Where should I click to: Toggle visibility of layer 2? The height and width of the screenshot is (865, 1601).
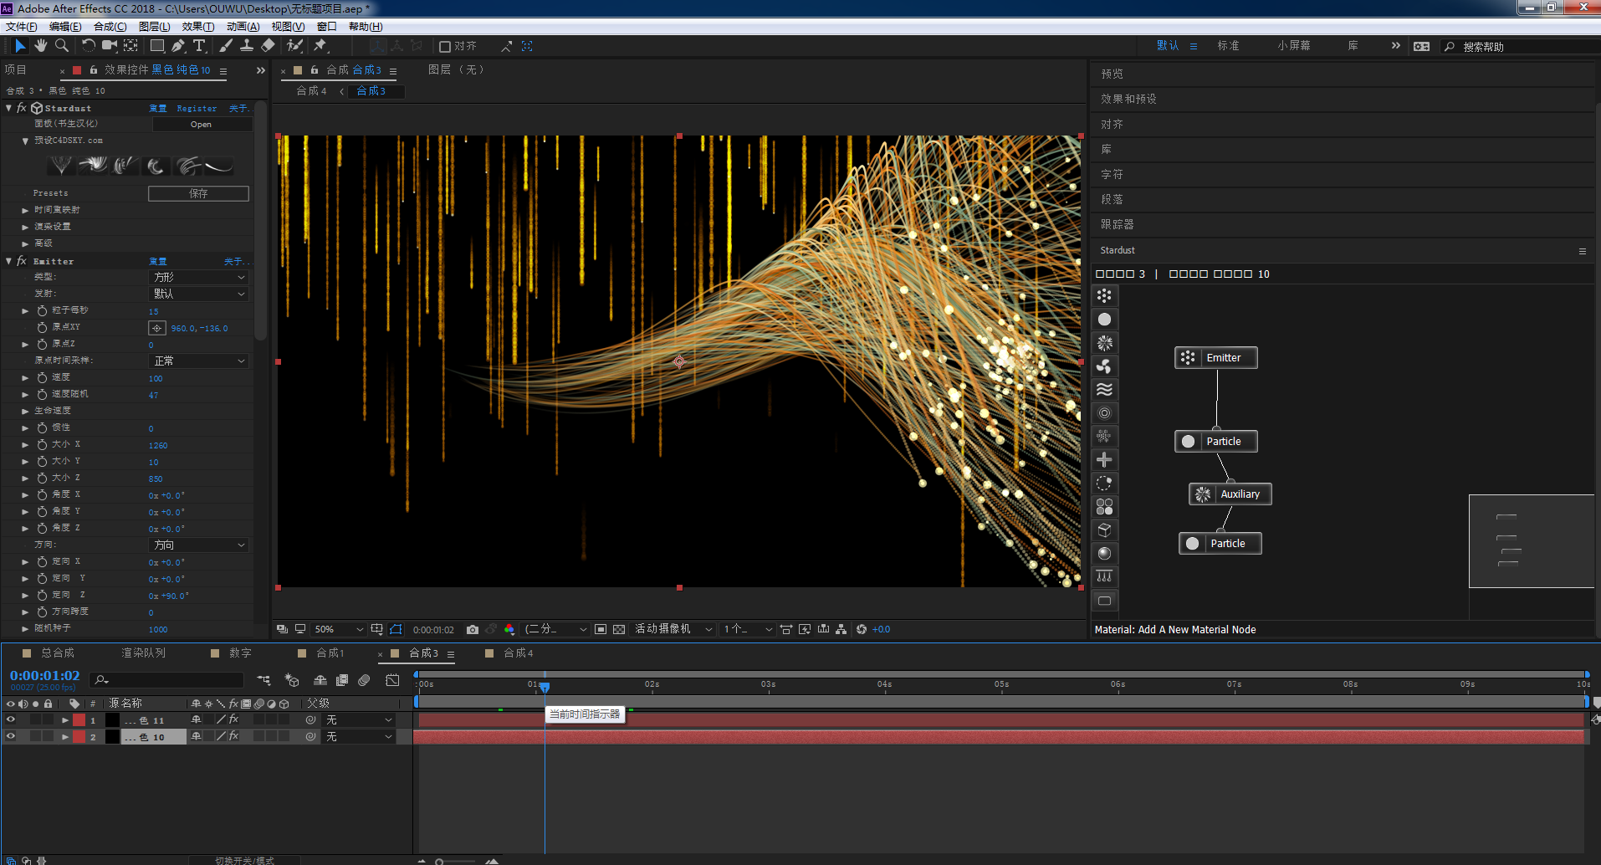(x=11, y=737)
